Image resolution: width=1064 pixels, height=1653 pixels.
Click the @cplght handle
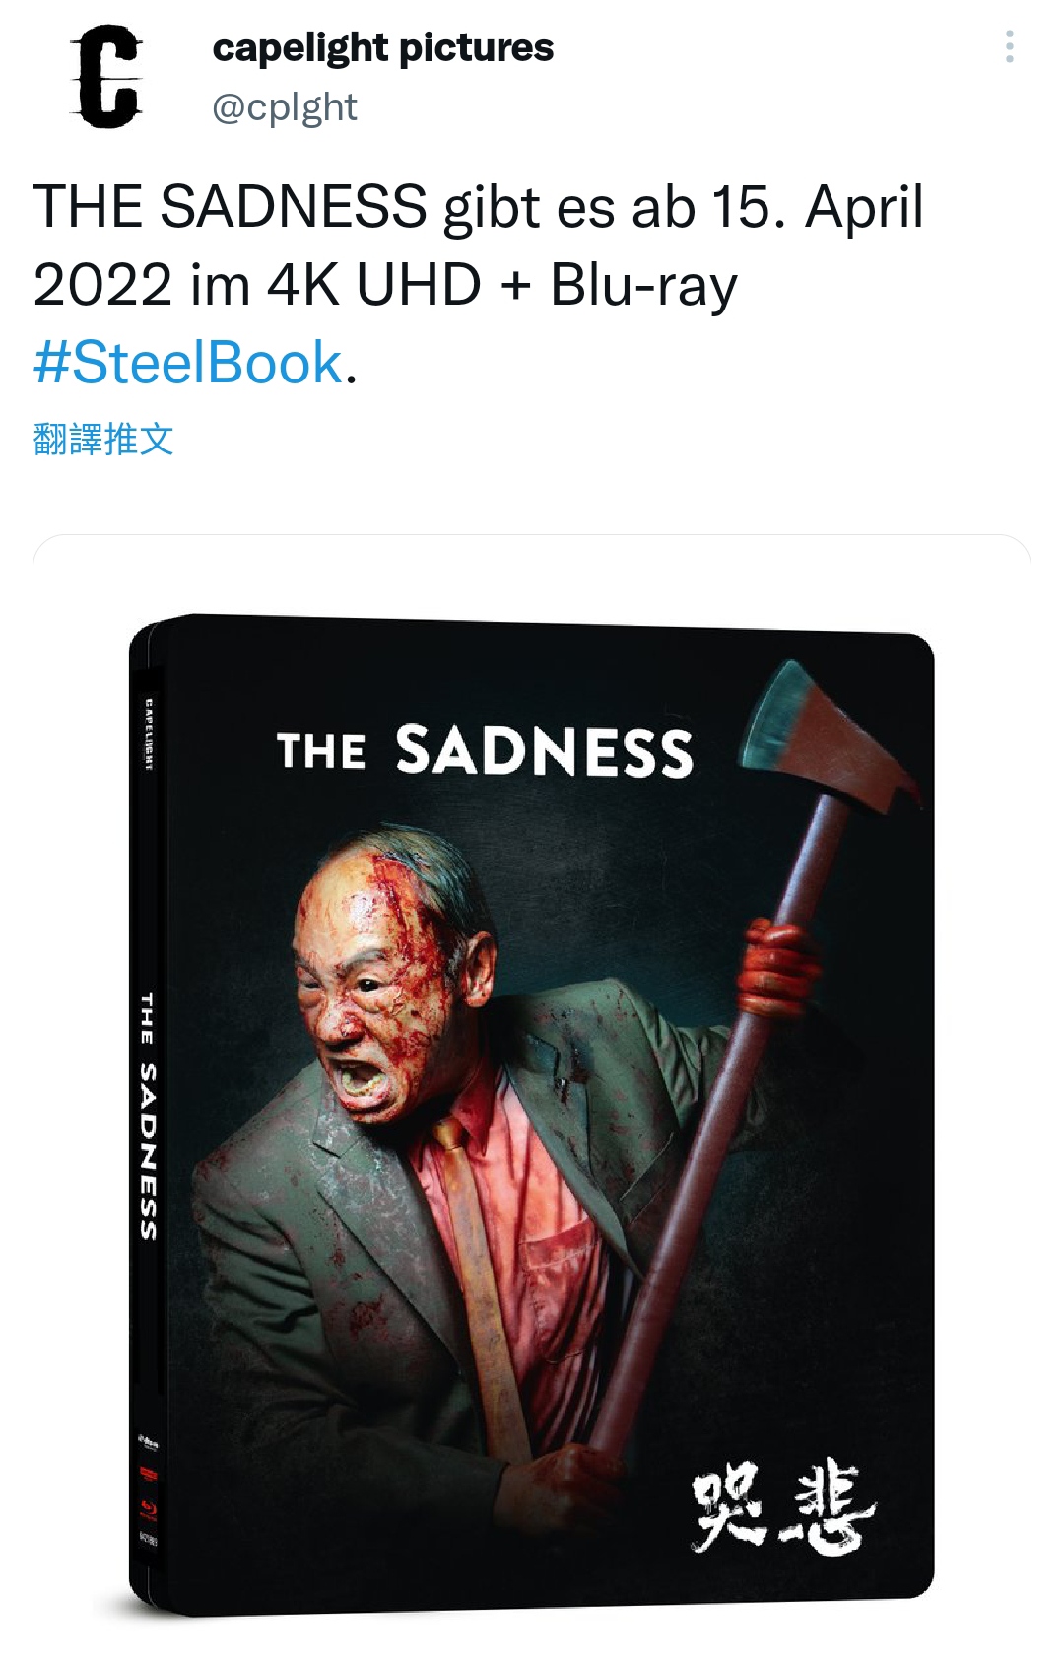[x=285, y=106]
